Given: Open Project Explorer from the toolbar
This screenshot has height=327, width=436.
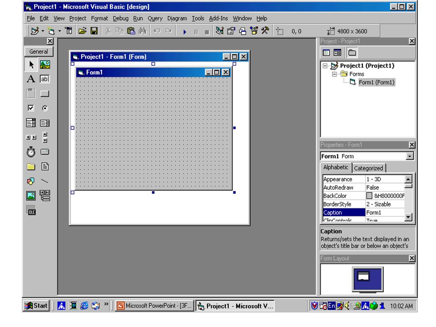Looking at the screenshot, I should 220,31.
